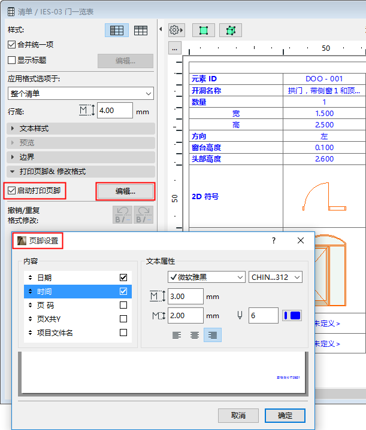
Task: Select the 日期 row in content list
Action: pos(78,277)
